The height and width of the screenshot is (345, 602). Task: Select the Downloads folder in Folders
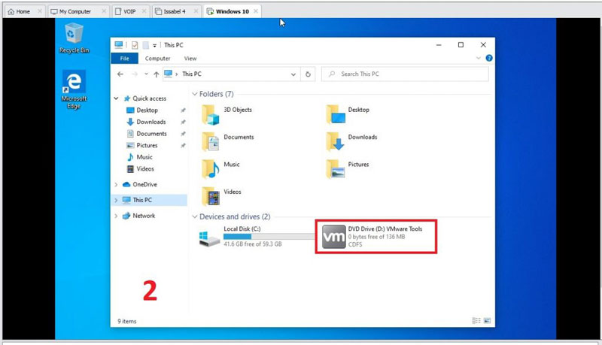coord(351,141)
